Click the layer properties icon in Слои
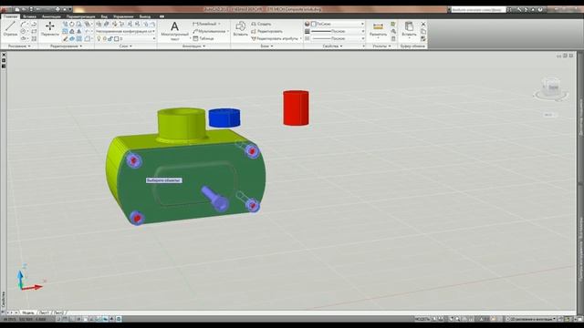584x328 pixels. pos(99,25)
